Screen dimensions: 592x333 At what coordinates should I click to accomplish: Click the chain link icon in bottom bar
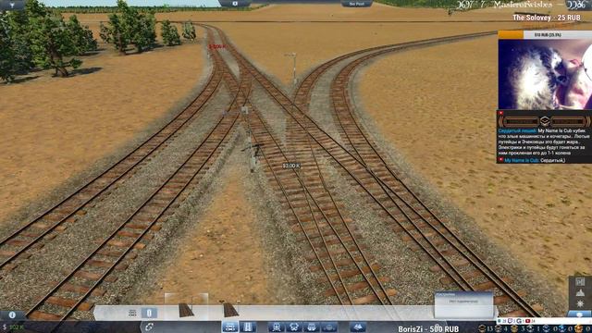(x=149, y=327)
